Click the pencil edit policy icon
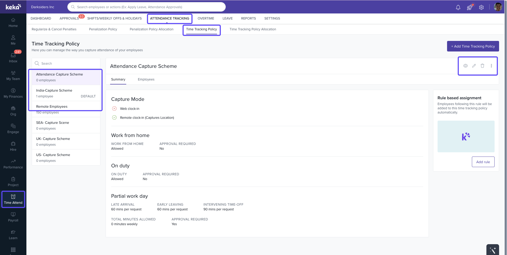The height and width of the screenshot is (255, 507). pos(474,66)
